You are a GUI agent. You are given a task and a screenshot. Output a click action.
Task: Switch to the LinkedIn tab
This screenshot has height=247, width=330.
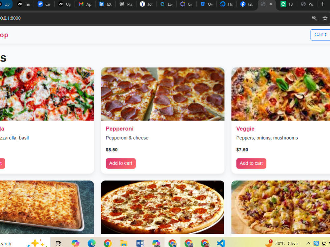pyautogui.click(x=106, y=4)
